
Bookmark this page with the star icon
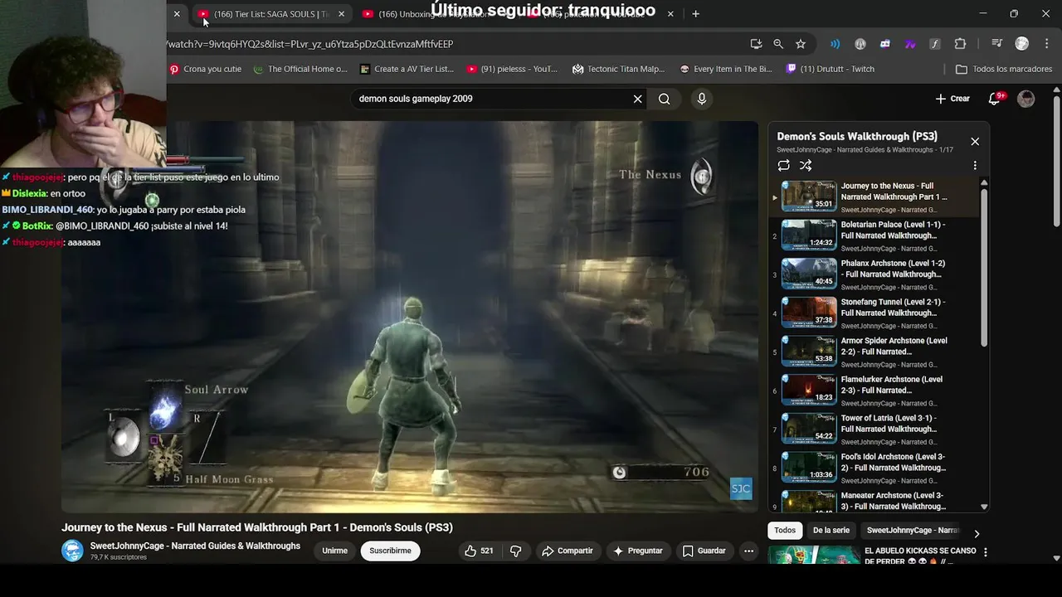coord(801,44)
